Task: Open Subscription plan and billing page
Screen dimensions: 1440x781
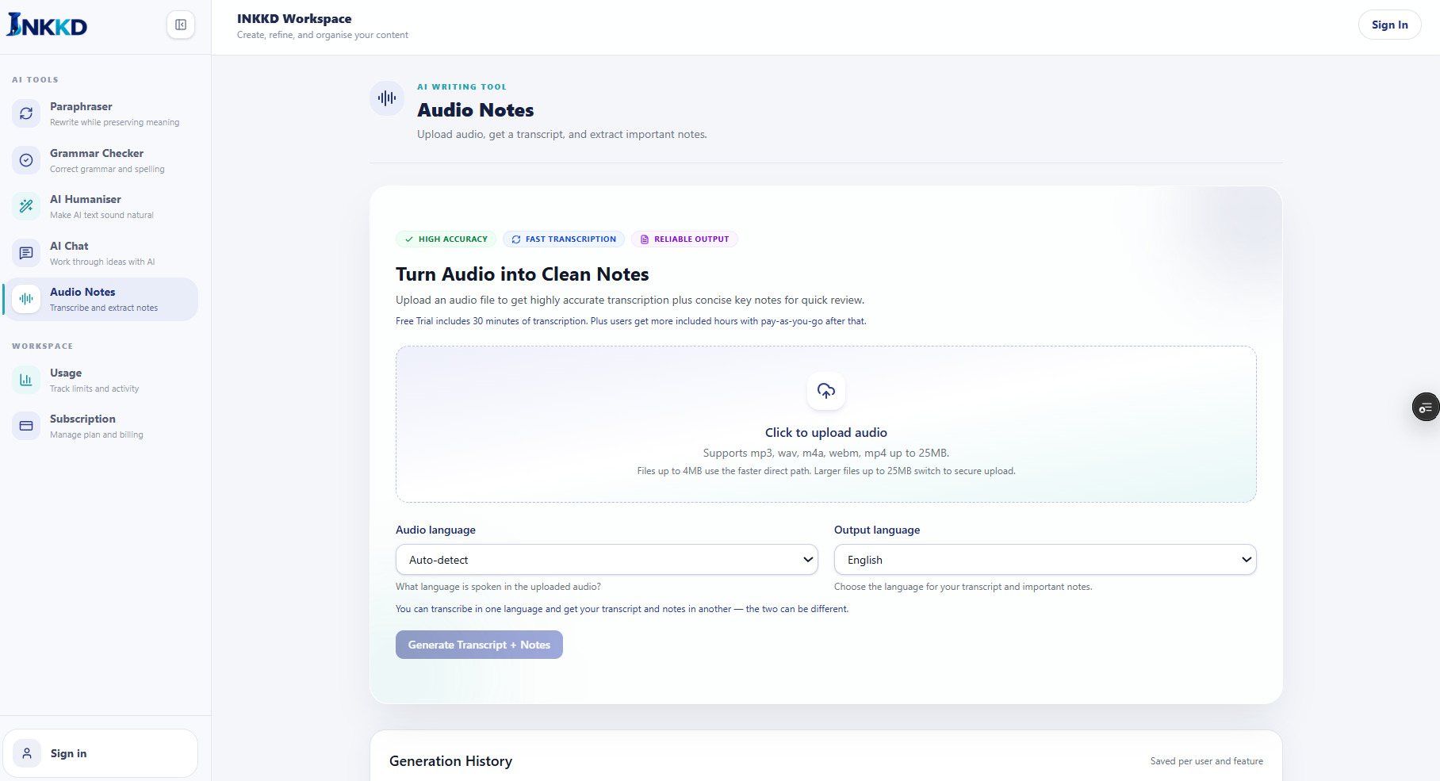Action: pos(101,426)
